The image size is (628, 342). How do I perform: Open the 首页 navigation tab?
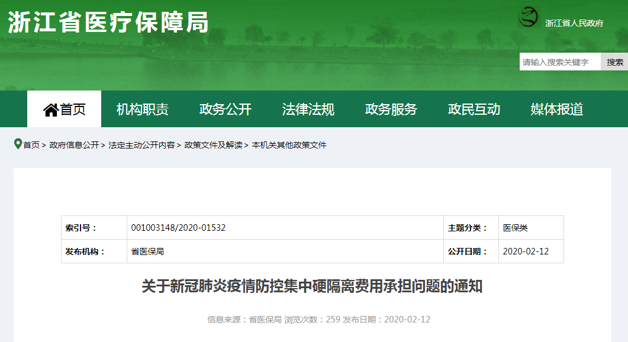pyautogui.click(x=64, y=109)
